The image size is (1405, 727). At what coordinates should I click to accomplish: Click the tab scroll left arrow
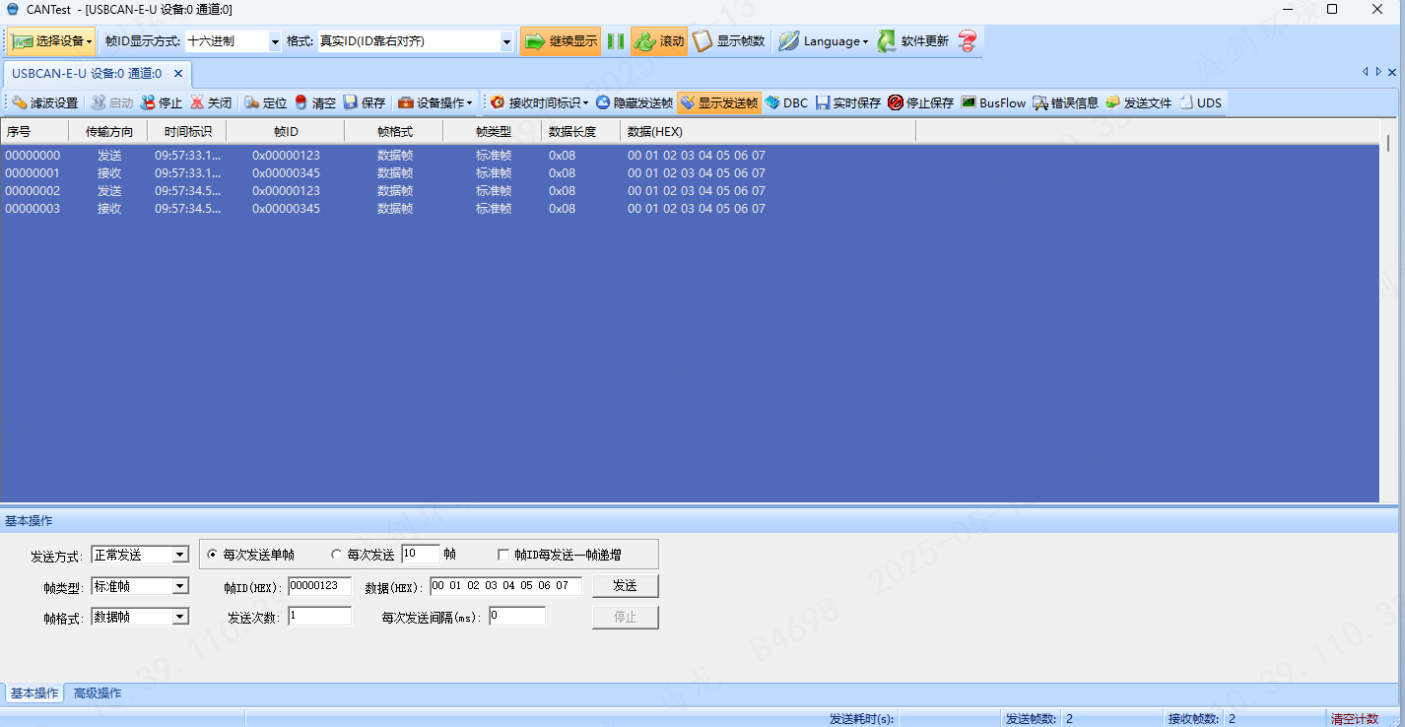click(x=1366, y=72)
